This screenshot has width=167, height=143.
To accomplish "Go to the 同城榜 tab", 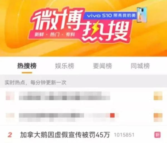I will coord(140,66).
